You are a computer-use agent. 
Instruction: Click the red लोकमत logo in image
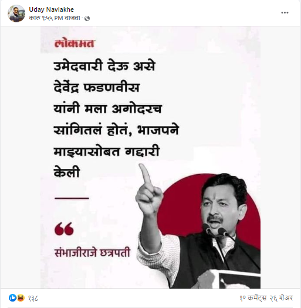point(75,43)
